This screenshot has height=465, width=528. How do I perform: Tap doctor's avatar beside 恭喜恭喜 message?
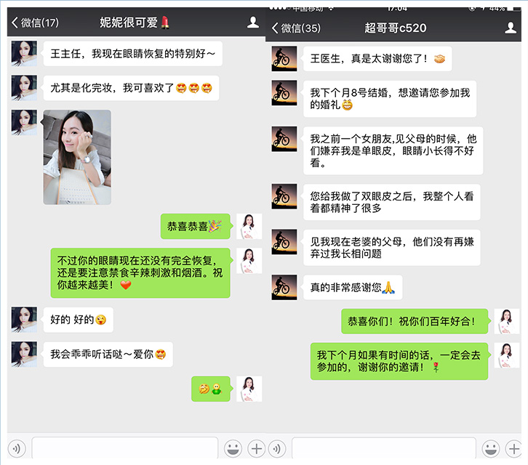249,226
